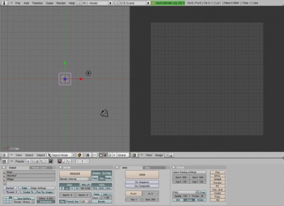Toggle the EnvMap render option
The width and height of the screenshot is (284, 206).
[x=107, y=173]
